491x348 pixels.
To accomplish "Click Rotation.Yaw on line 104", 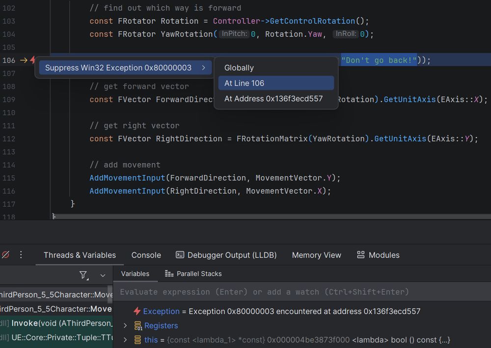I will [294, 34].
